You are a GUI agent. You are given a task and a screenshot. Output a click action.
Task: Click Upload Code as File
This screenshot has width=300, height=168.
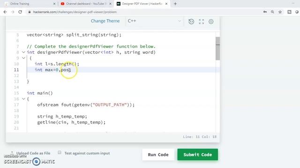coord(33,153)
